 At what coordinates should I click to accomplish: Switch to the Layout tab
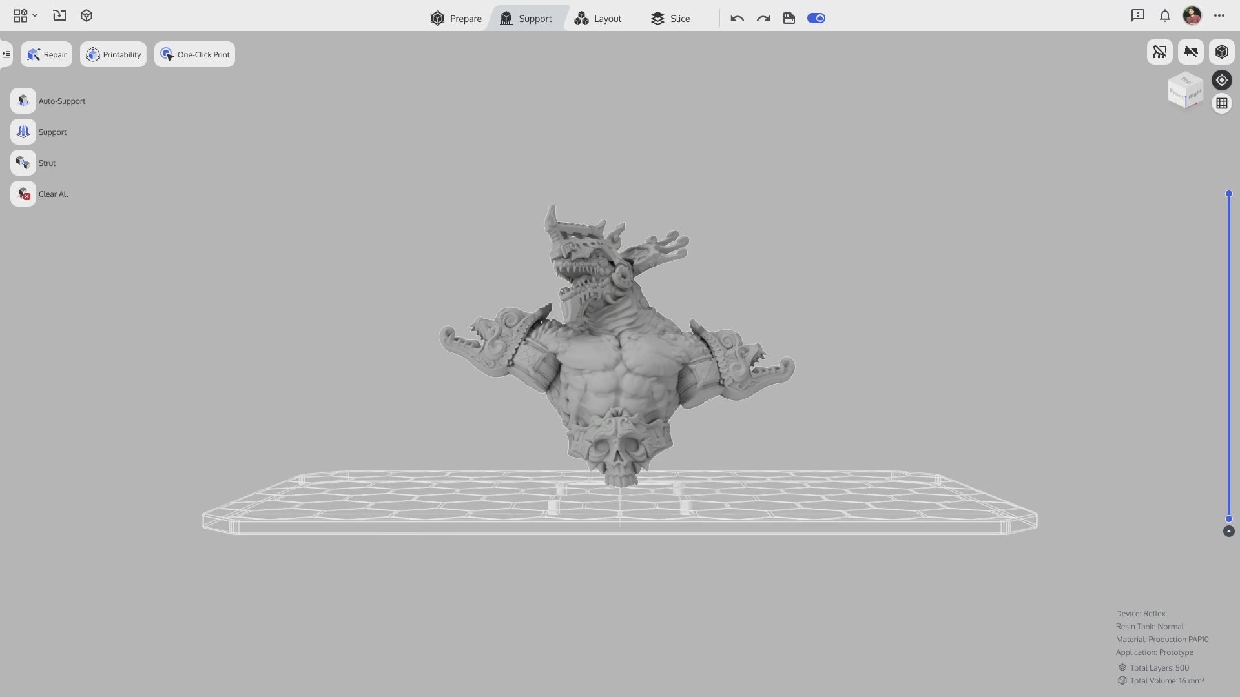click(x=598, y=18)
